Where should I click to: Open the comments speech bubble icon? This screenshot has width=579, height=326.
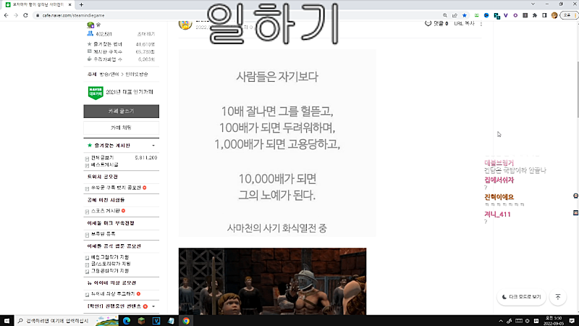(428, 23)
